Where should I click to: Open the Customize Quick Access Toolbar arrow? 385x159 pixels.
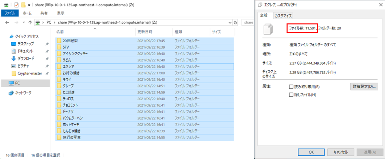tap(29, 5)
